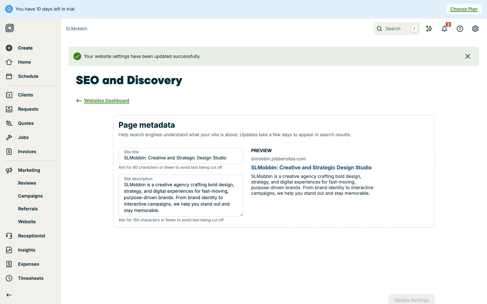The image size is (487, 304).
Task: Go back to Websites Dashboard
Action: [107, 101]
